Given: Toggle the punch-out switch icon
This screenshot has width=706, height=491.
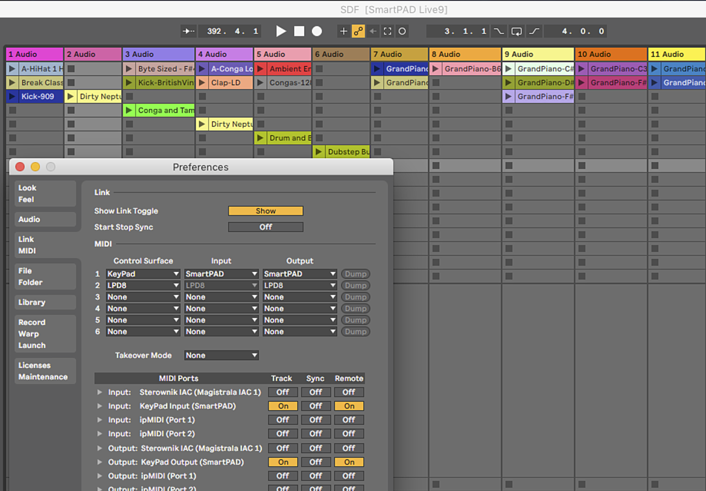Looking at the screenshot, I should click(x=534, y=31).
